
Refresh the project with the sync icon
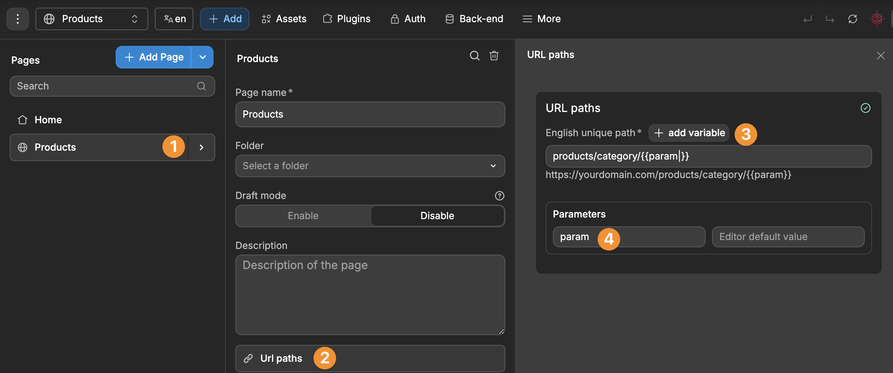coord(853,19)
